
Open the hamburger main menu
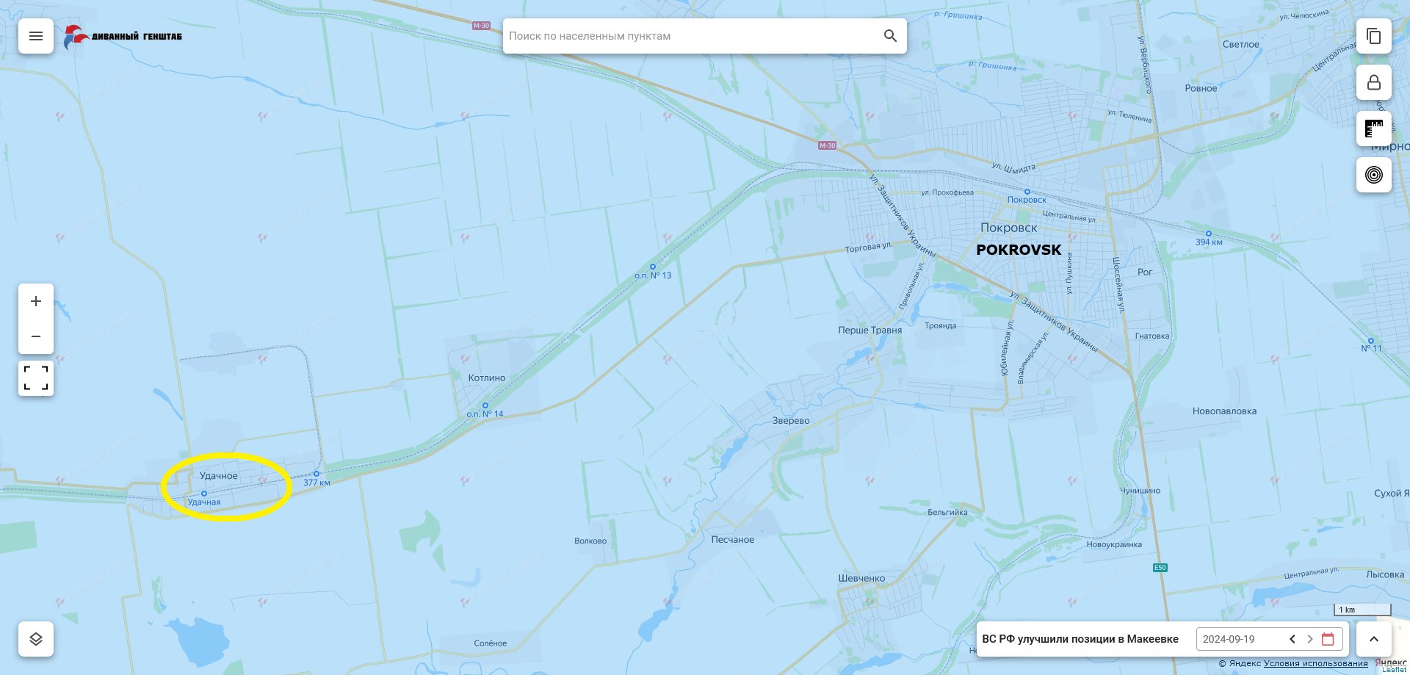(x=36, y=36)
